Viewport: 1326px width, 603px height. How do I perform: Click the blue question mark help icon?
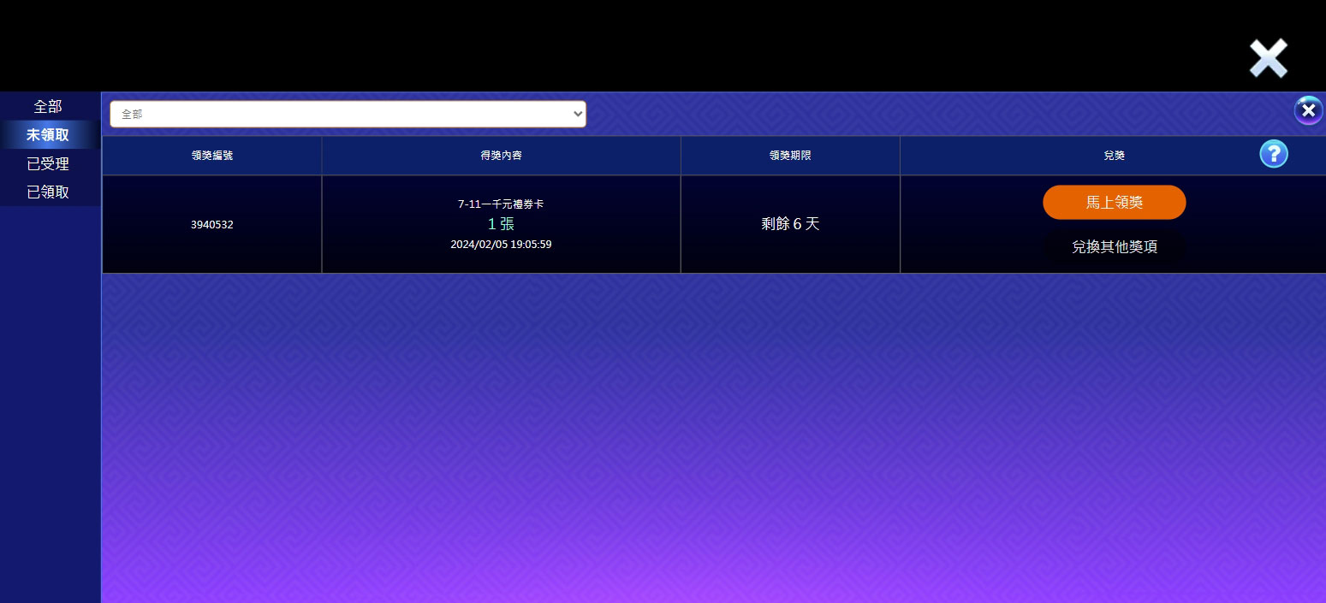coord(1273,154)
